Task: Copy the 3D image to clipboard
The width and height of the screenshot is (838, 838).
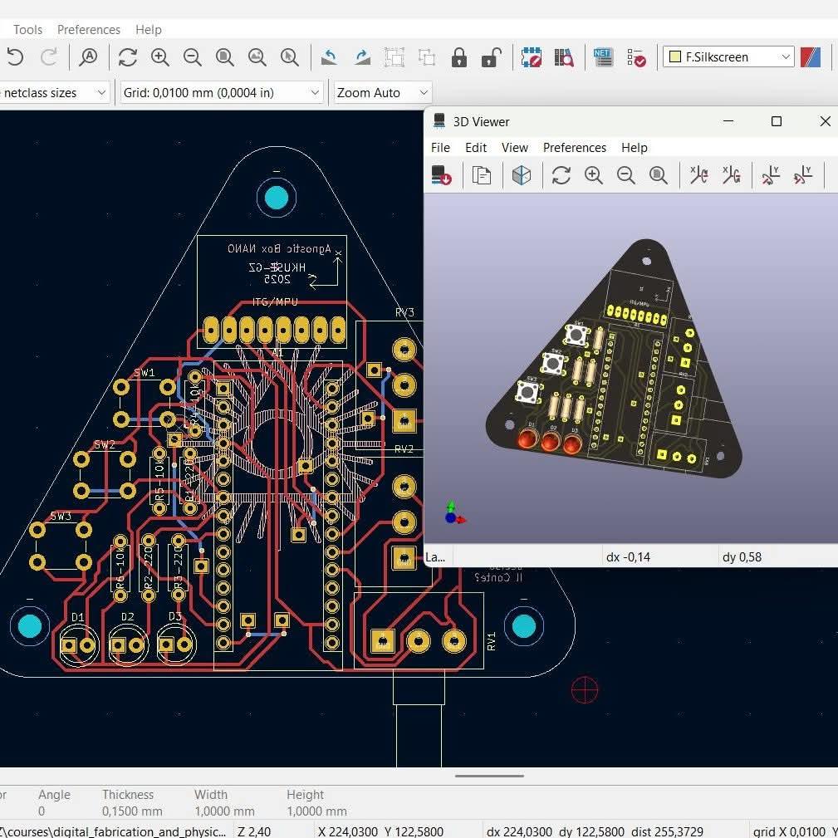Action: click(482, 175)
